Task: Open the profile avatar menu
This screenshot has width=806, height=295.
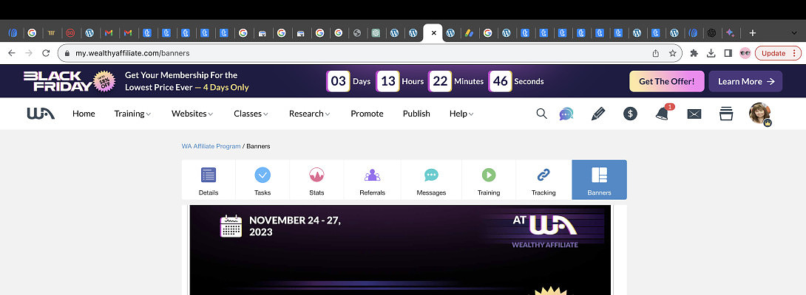Action: (760, 114)
